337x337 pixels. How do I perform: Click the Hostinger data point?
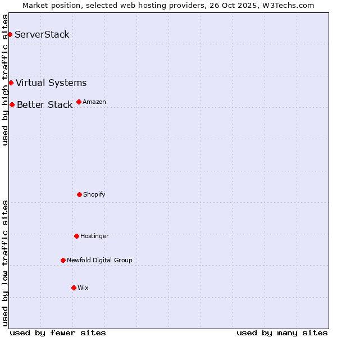pos(76,236)
